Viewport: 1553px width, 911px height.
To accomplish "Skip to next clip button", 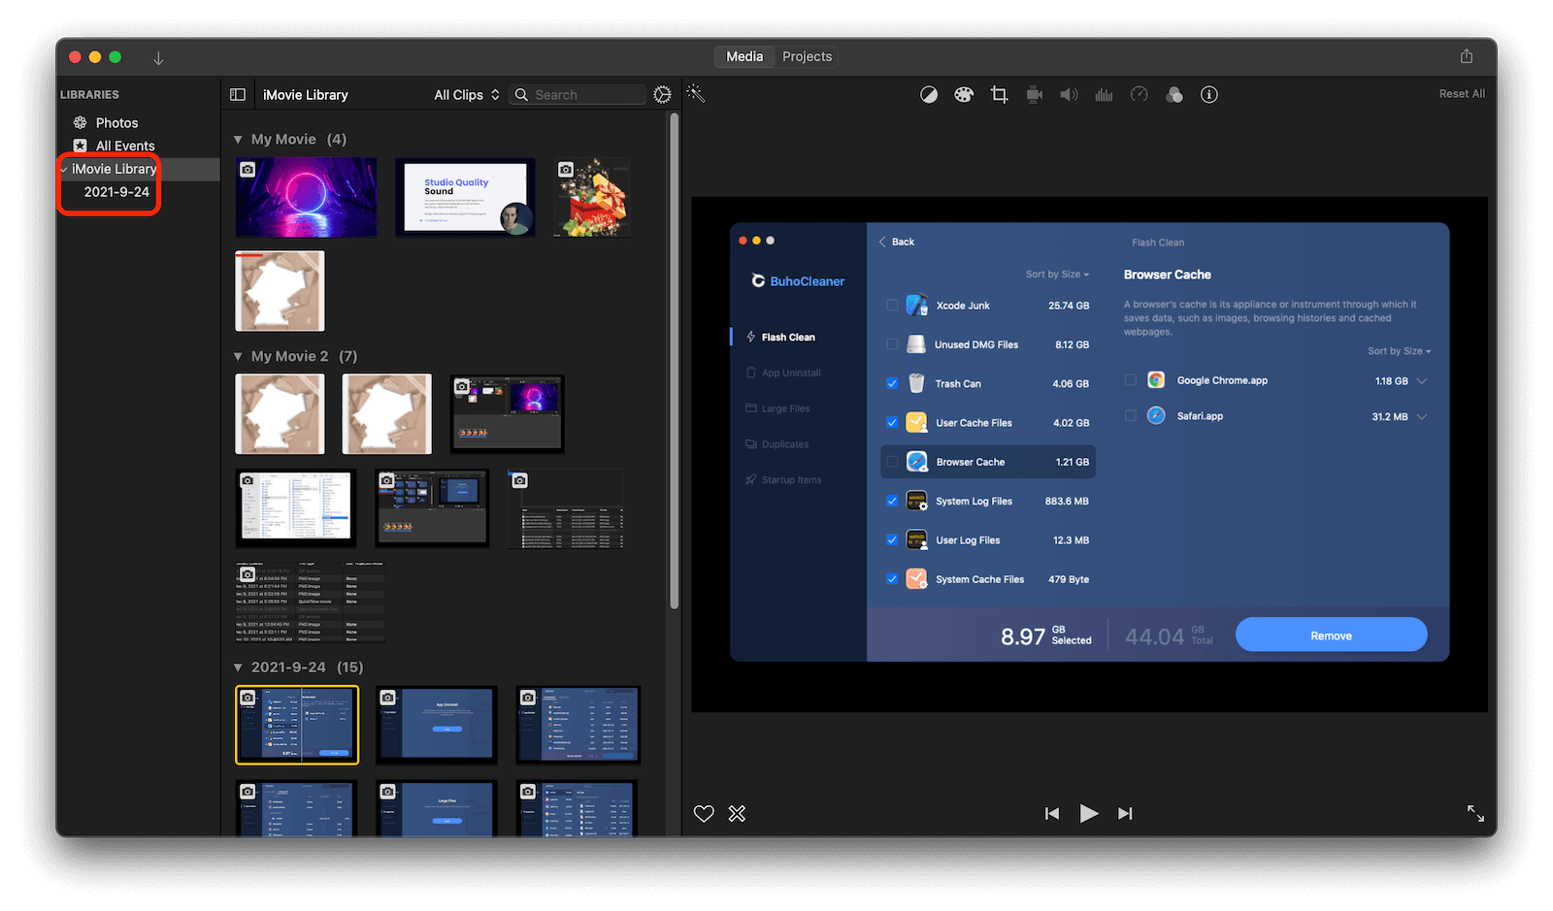I will 1125,813.
